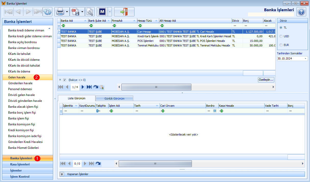Switch to Liste Görünüm tab
The image size is (310, 182).
click(77, 98)
